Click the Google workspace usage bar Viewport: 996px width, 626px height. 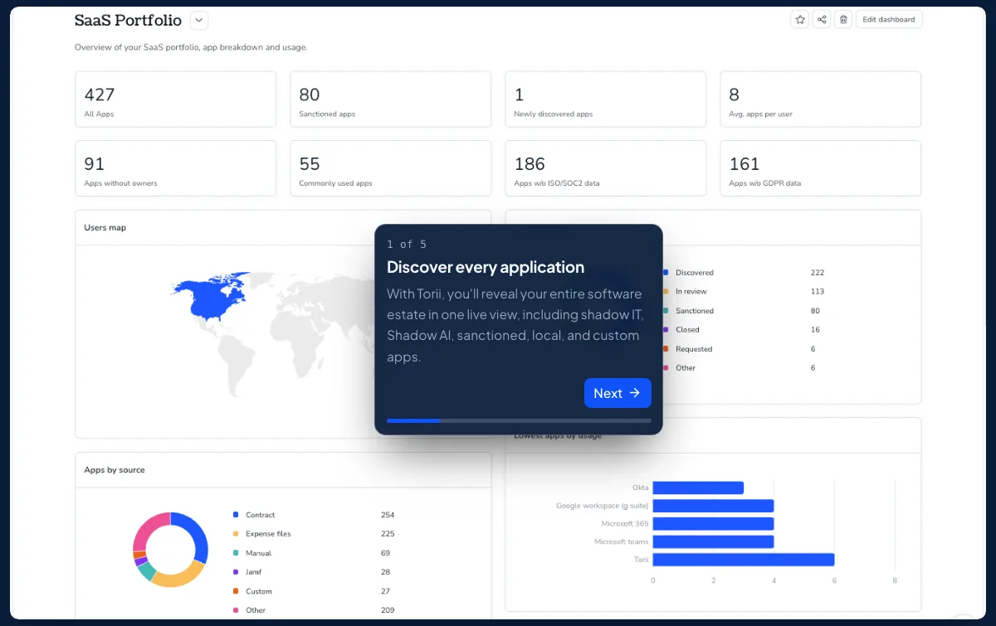713,506
